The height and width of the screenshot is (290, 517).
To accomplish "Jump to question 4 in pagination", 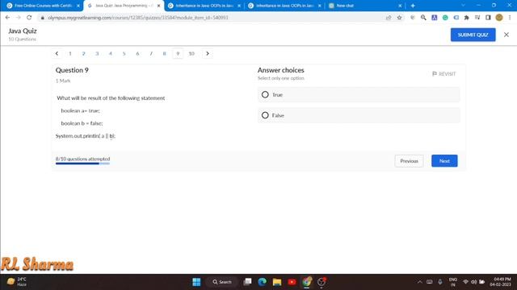I will (111, 54).
